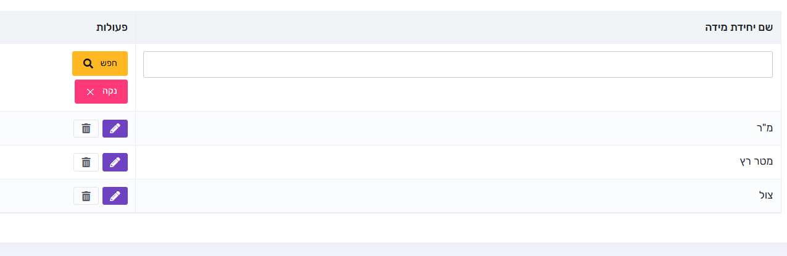Screen dimensions: 787x256
Task: Click the empty space beside the מ"ר trash icon
Action: [x=37, y=128]
